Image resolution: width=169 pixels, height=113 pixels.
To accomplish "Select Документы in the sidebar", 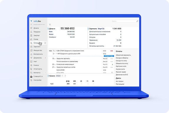I will (x=38, y=58).
